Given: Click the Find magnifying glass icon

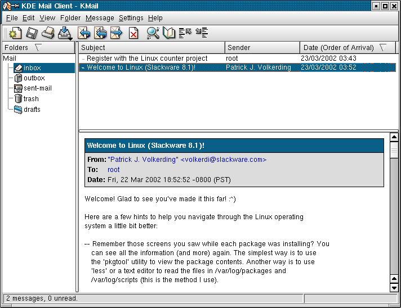Looking at the screenshot, I should [153, 33].
